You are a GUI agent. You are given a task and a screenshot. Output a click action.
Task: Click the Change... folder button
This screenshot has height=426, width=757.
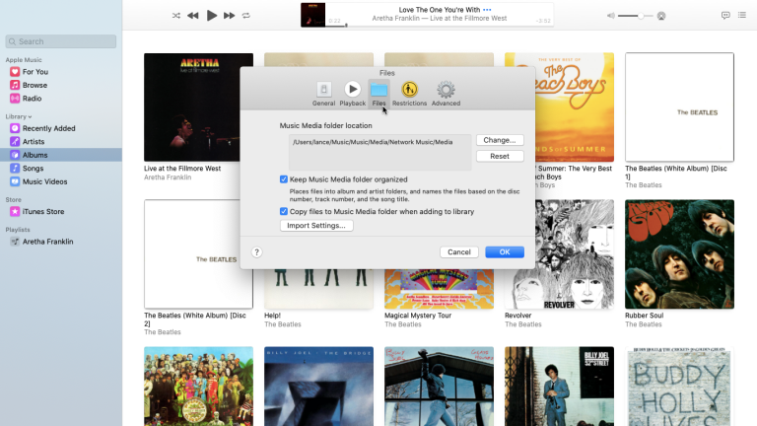click(500, 140)
